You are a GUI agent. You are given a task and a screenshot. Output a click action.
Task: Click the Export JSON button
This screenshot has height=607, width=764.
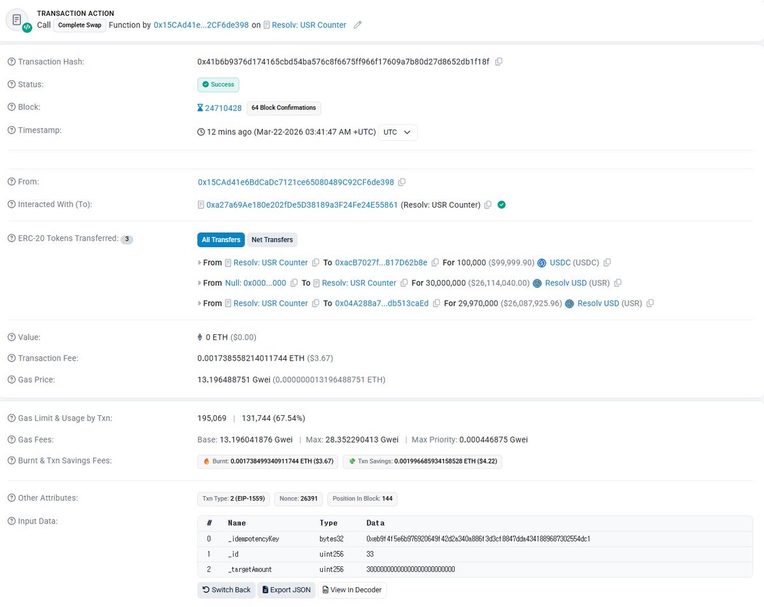click(x=286, y=590)
